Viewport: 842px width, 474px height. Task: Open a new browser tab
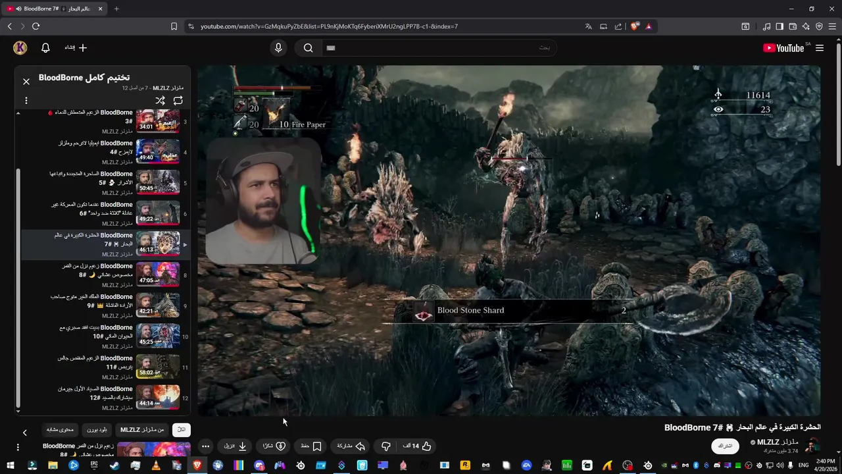pyautogui.click(x=116, y=9)
